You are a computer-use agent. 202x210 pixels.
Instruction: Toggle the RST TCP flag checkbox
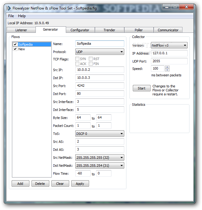[91, 59]
